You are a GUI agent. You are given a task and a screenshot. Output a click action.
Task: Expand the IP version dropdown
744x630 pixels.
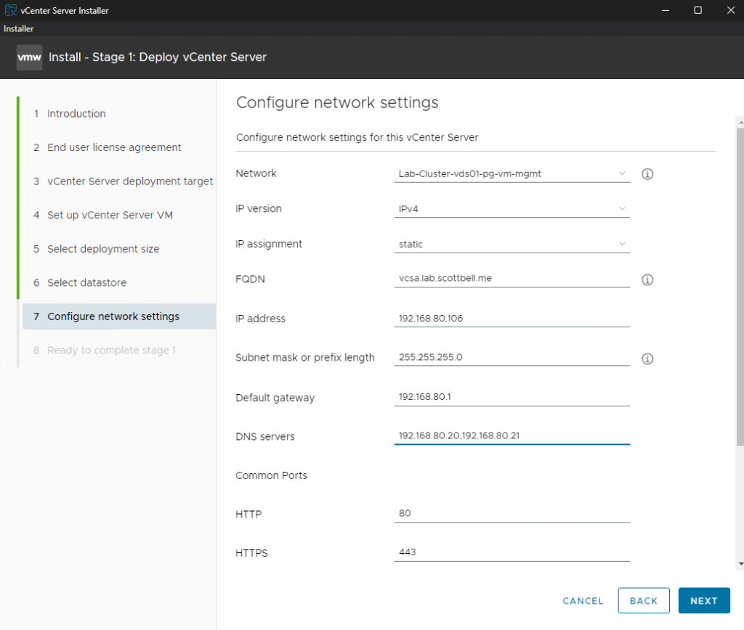coord(511,209)
